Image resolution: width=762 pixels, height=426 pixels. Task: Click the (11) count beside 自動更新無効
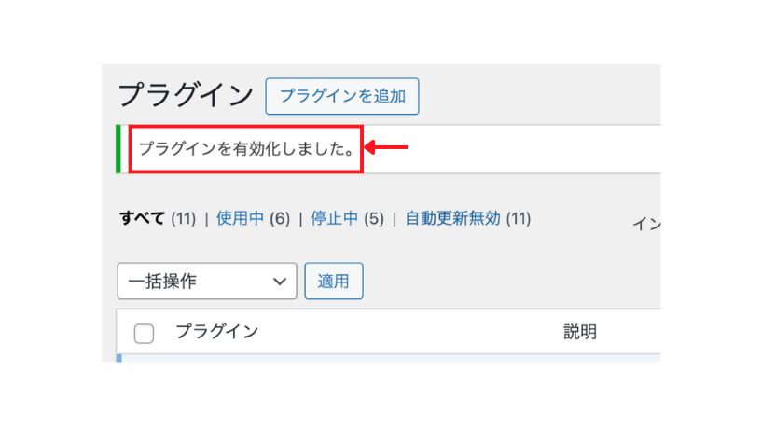518,218
